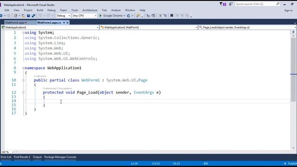Click the next bookmark icon
297x167 pixels.
[x=182, y=16]
